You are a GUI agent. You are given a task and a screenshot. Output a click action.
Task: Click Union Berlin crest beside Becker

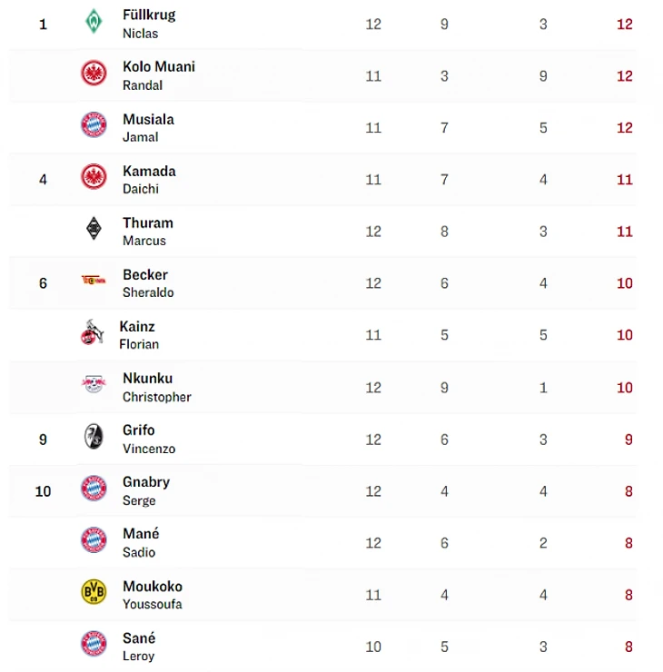[x=94, y=281]
